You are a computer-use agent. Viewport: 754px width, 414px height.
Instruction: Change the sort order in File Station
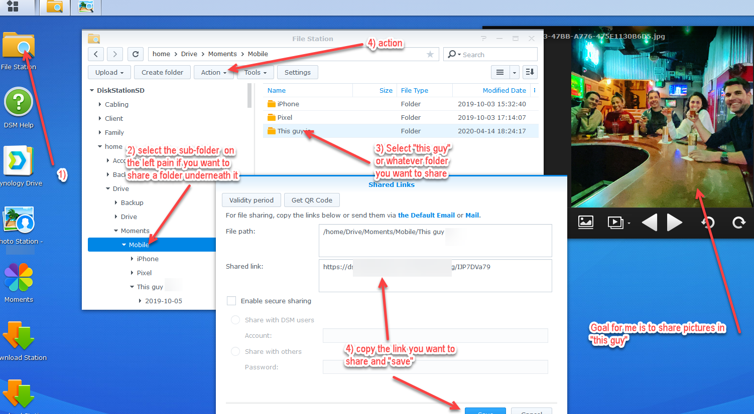tap(530, 72)
